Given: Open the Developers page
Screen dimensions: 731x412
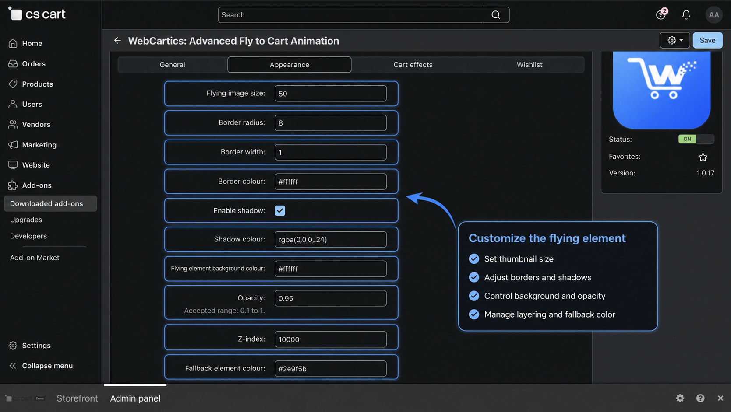Looking at the screenshot, I should 28,236.
